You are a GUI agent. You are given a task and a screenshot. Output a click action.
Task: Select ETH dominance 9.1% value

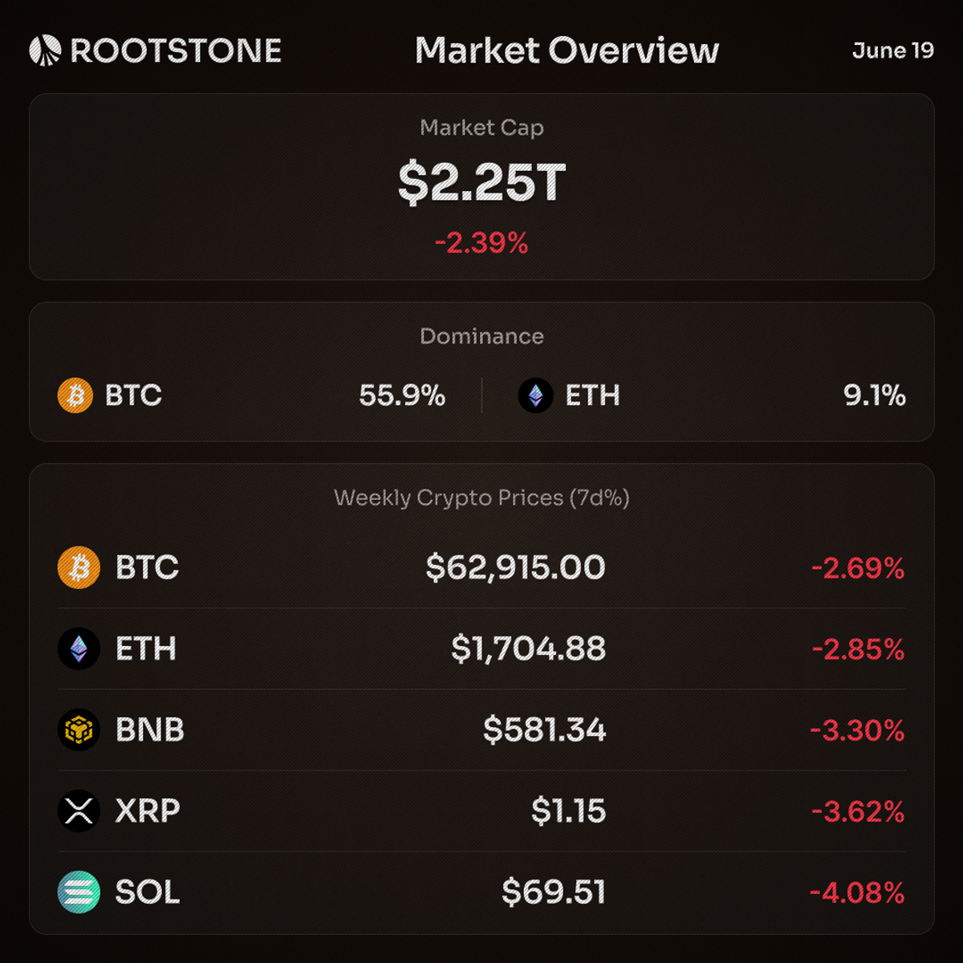(875, 396)
